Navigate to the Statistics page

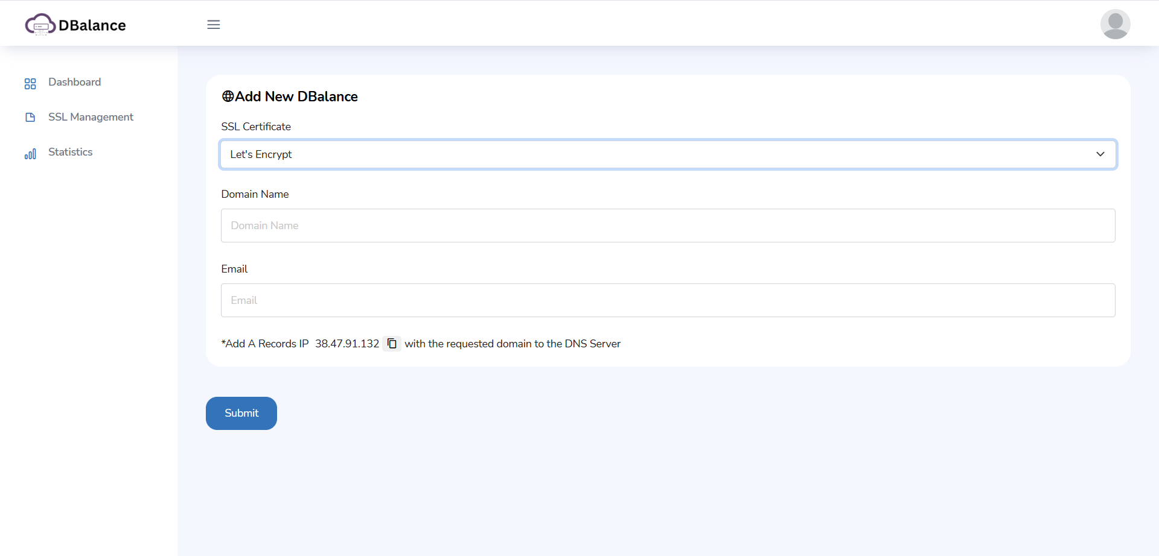click(x=70, y=152)
